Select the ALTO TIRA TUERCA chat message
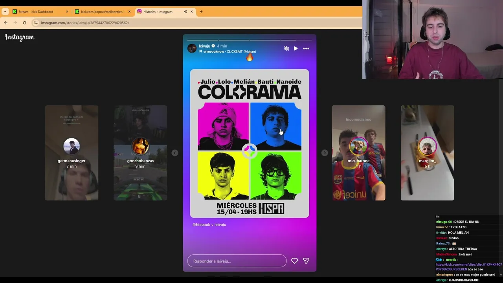 [x=463, y=249]
